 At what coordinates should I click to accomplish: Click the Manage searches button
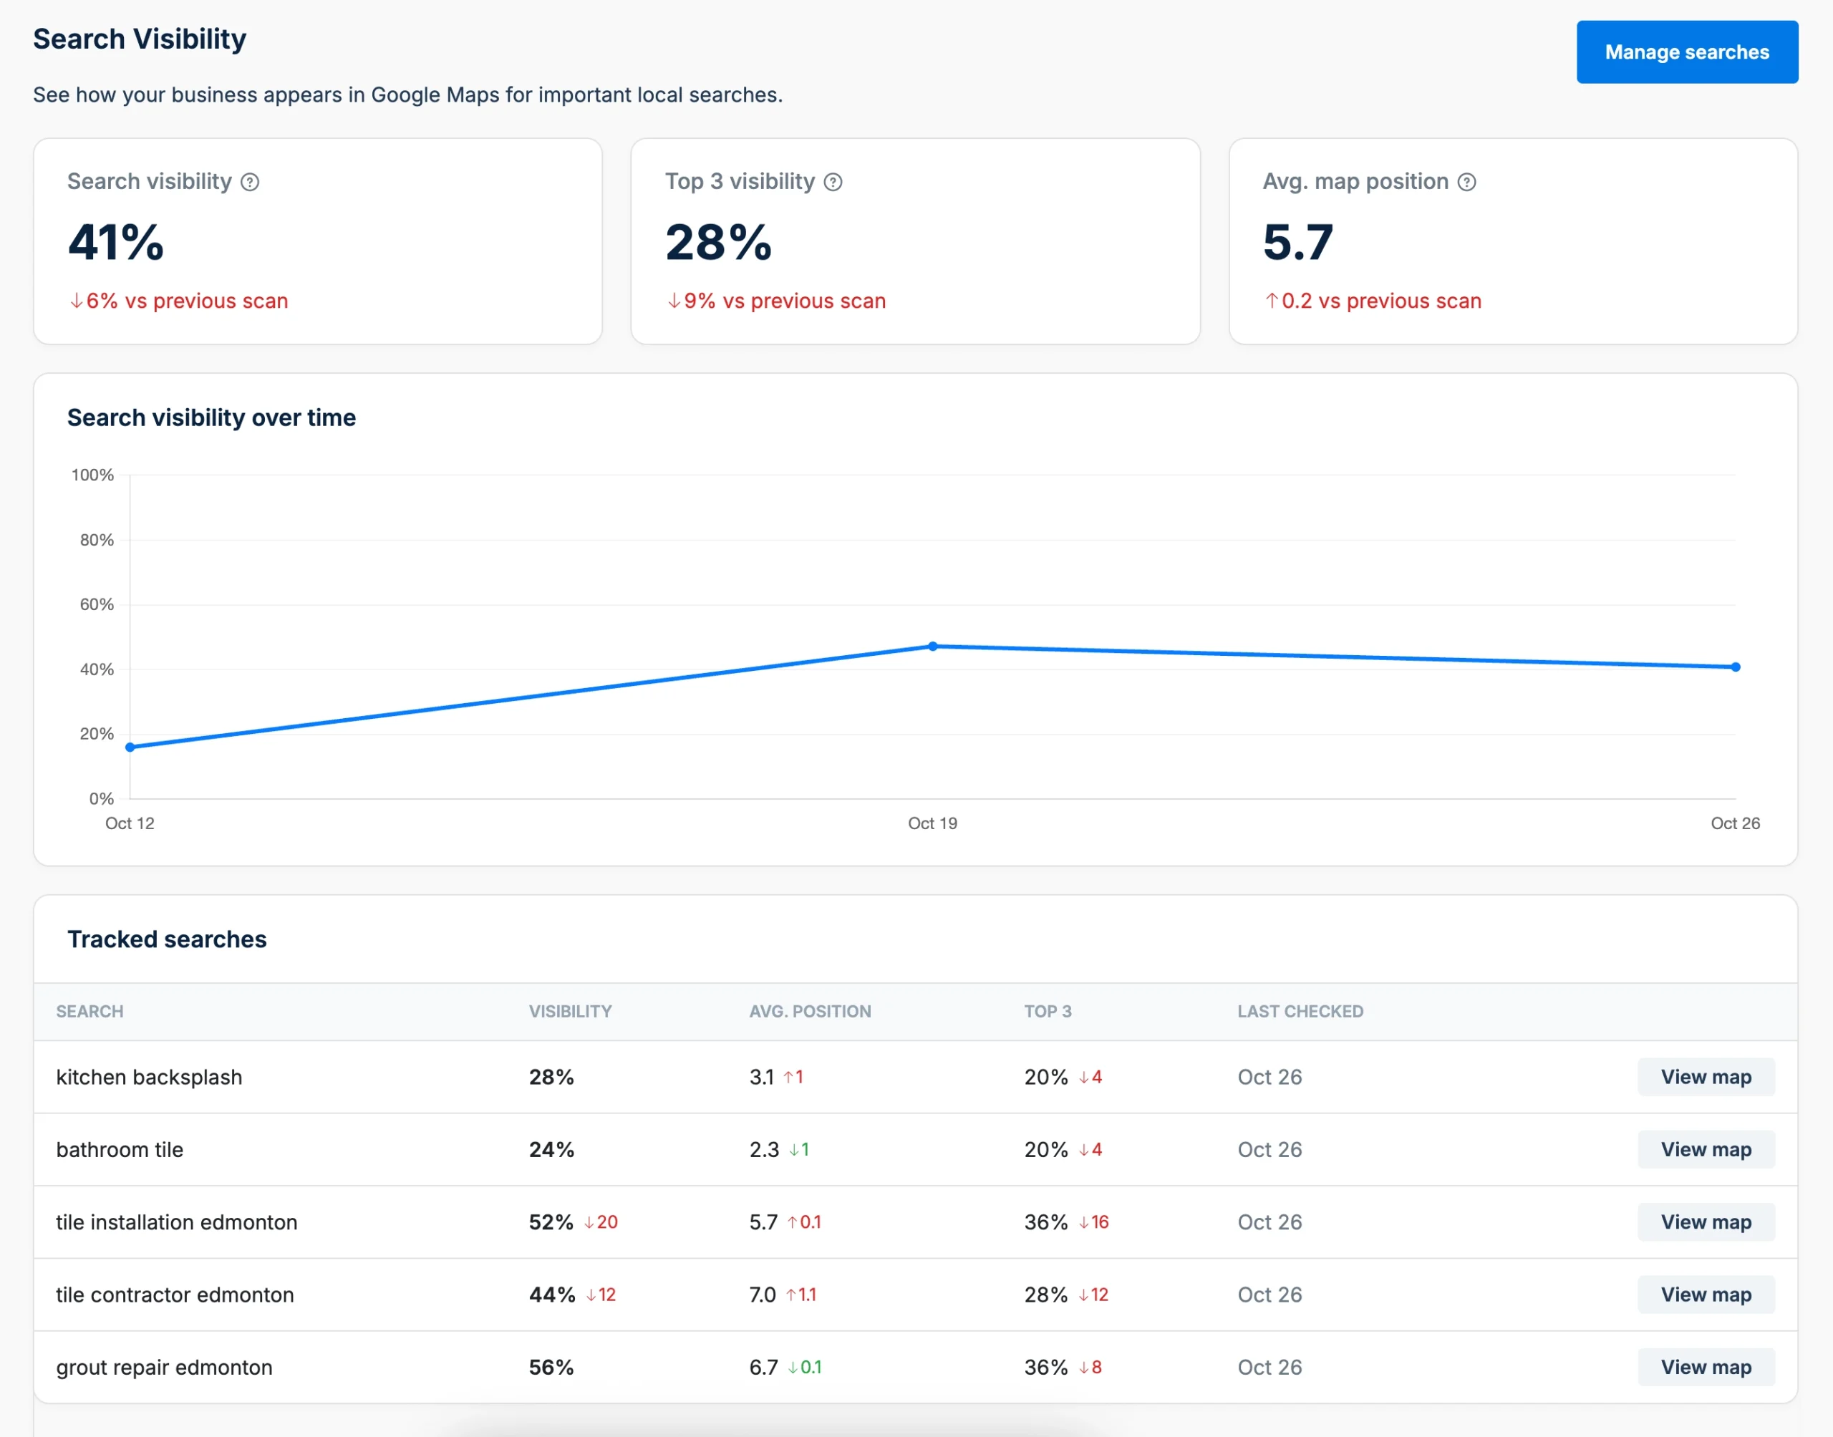(x=1687, y=52)
